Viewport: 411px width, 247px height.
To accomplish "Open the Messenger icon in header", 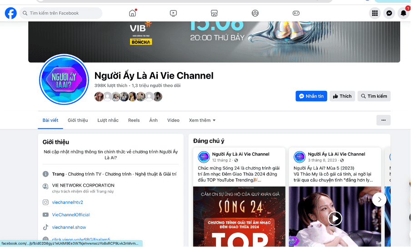I will pos(389,13).
